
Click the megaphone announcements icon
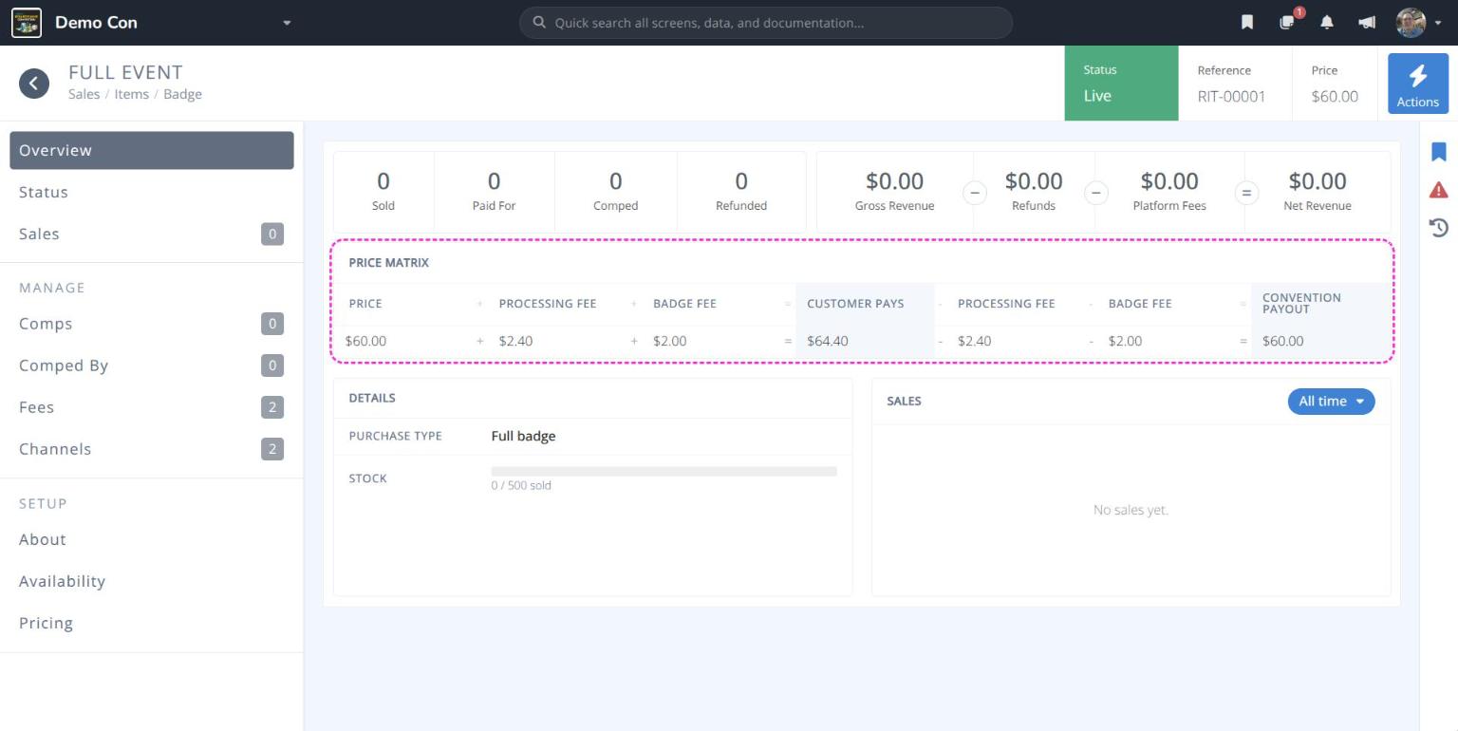tap(1367, 23)
